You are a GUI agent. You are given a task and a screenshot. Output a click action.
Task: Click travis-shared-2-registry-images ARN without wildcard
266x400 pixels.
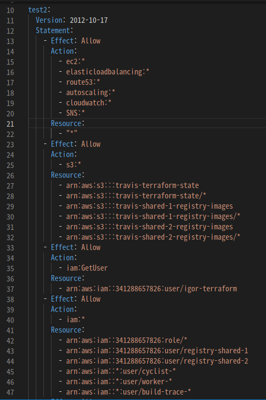(x=150, y=227)
